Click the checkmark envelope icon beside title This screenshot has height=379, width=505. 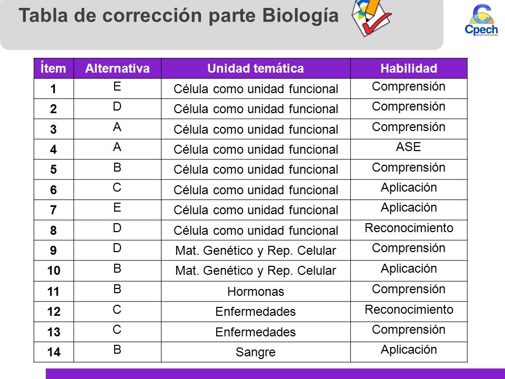point(371,18)
